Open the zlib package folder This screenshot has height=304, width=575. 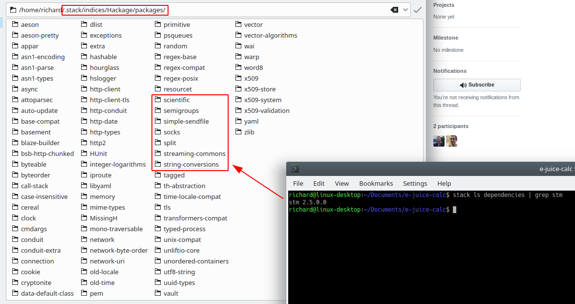tap(250, 131)
